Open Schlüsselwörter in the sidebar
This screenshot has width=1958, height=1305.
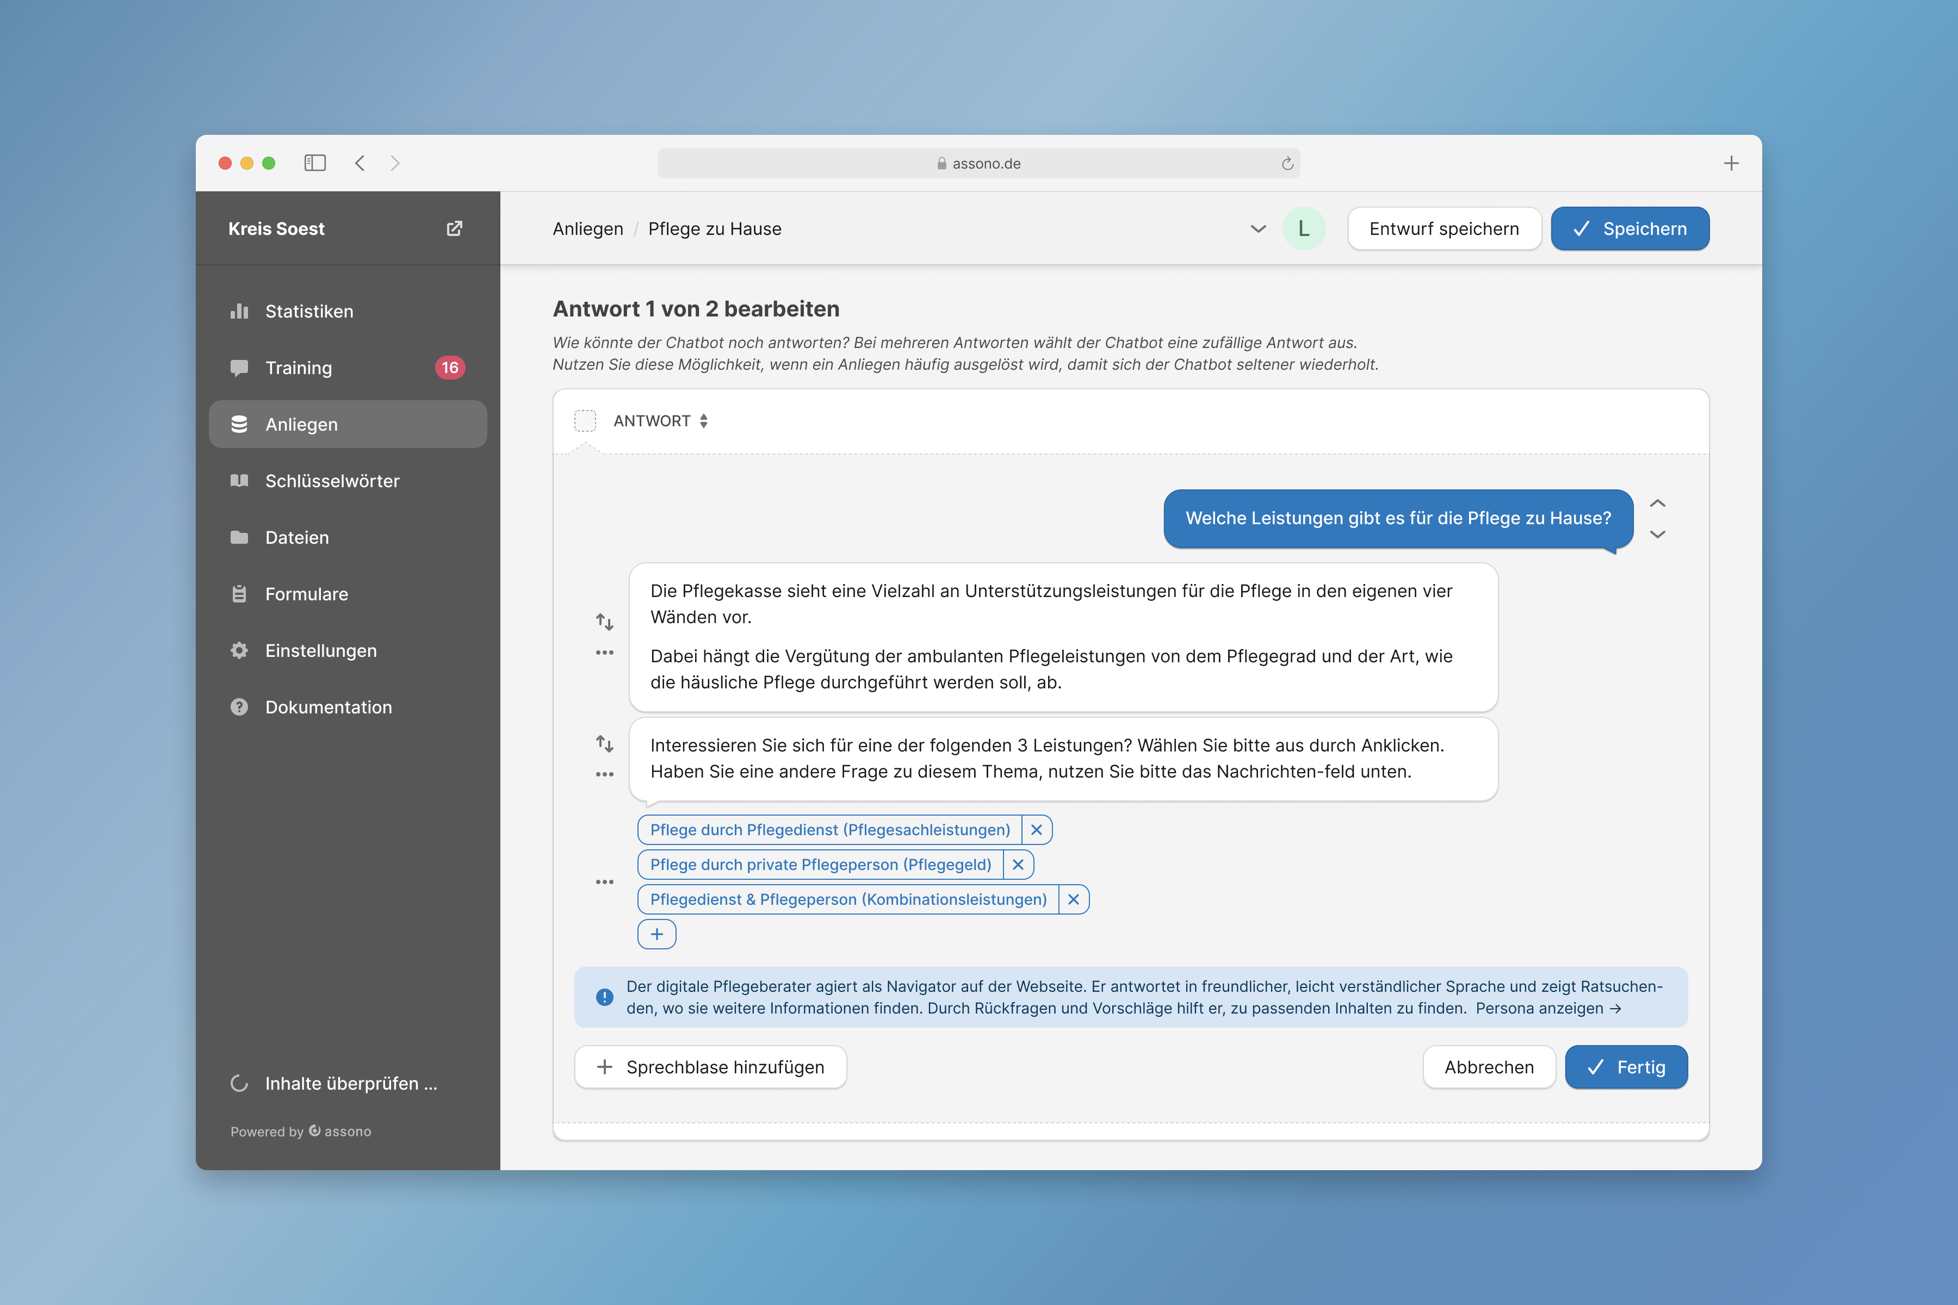click(x=347, y=481)
